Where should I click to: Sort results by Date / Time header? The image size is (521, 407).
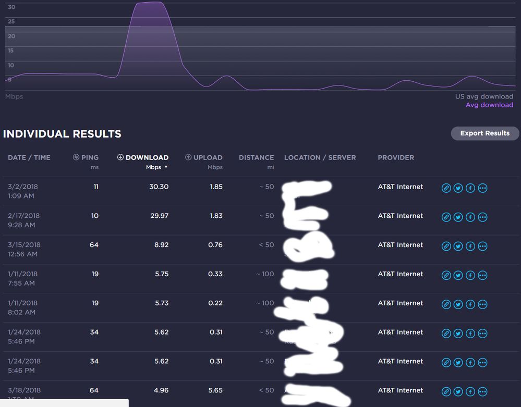(x=29, y=157)
